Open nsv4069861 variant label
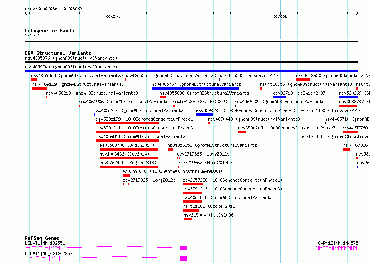The height and width of the screenshot is (263, 370). point(142,136)
